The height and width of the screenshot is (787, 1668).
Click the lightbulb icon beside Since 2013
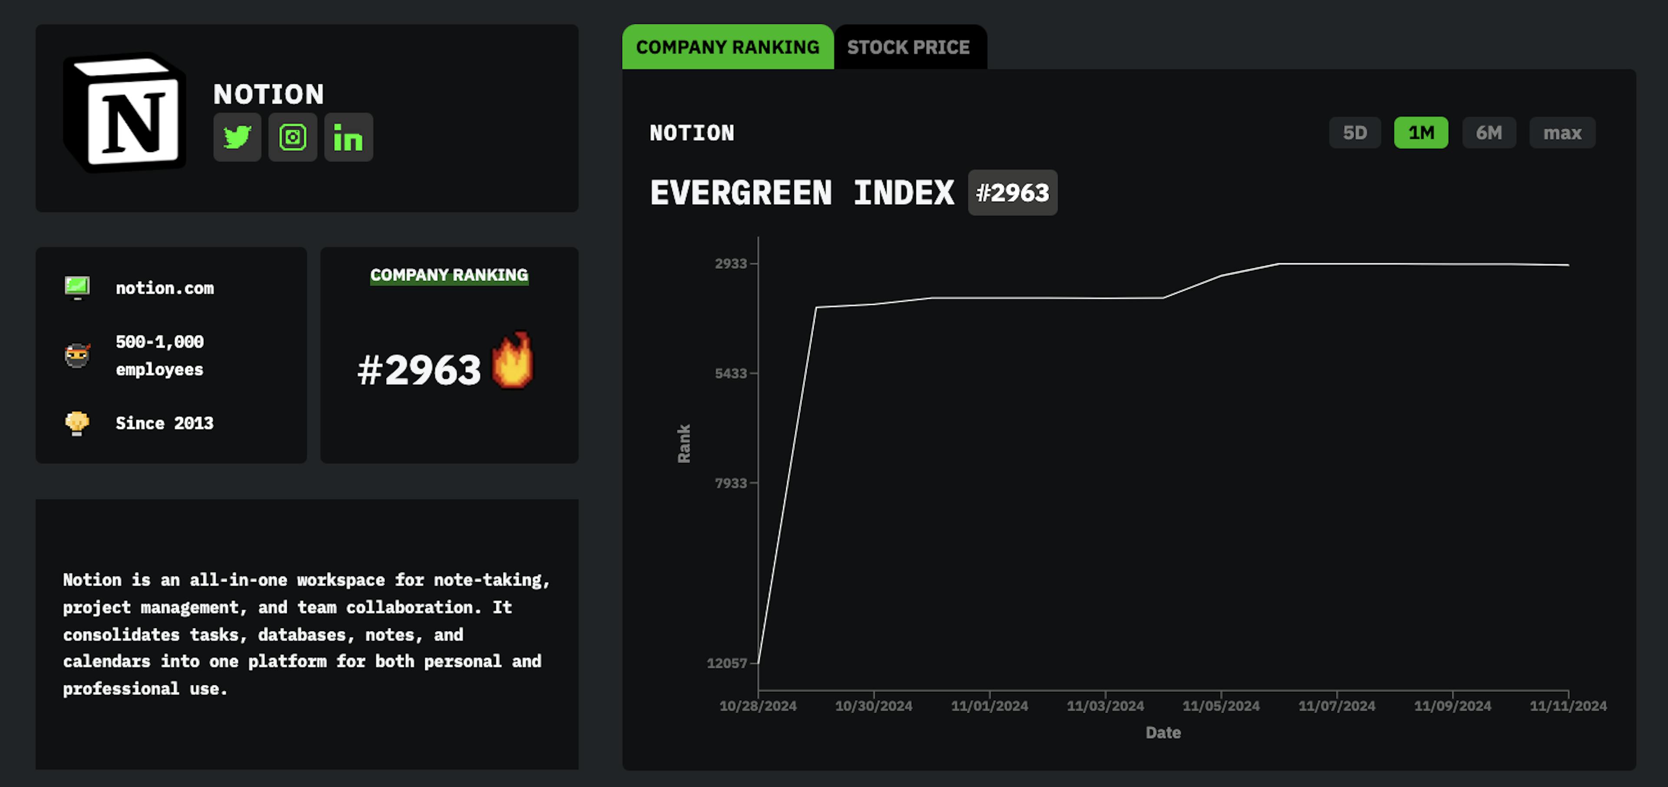(x=77, y=423)
